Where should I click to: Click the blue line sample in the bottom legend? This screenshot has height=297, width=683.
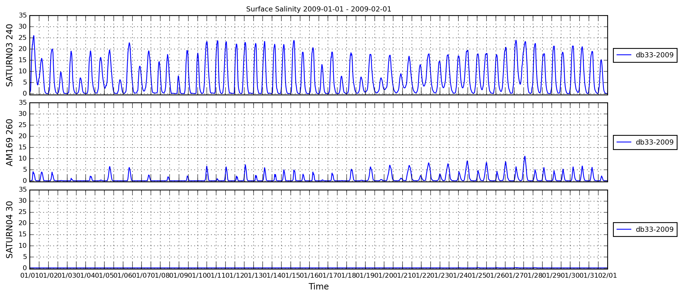pos(624,229)
